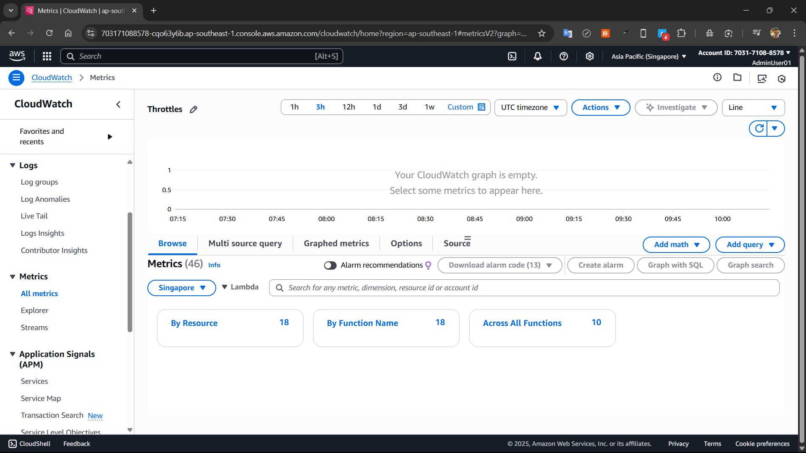The width and height of the screenshot is (806, 453).
Task: Switch to the Browse tab
Action: pos(172,243)
